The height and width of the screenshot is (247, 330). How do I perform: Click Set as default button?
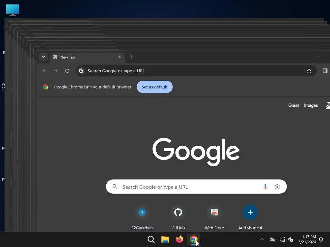pyautogui.click(x=155, y=87)
